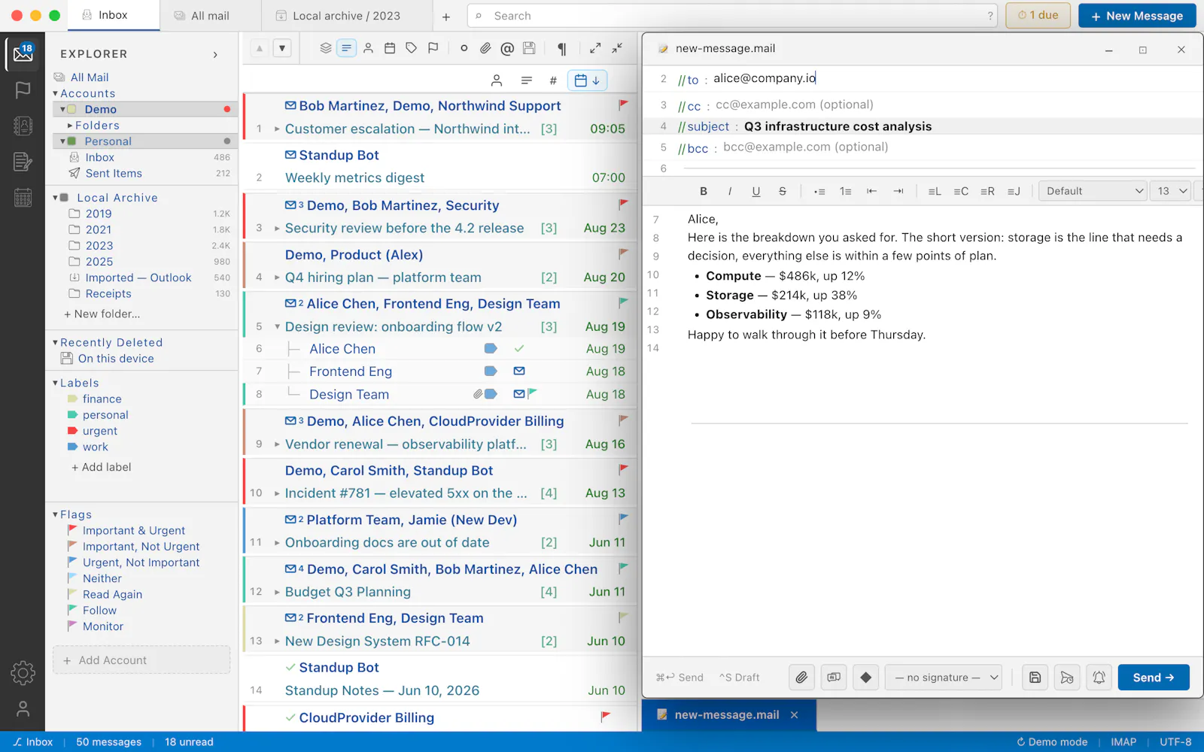1204x752 pixels.
Task: Filter by attachments paperclip in main toolbar
Action: tap(485, 48)
